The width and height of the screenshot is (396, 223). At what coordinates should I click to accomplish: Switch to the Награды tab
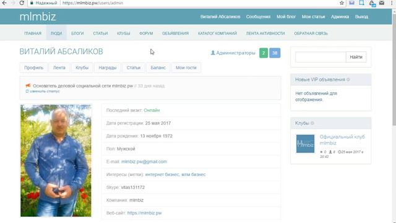tap(107, 68)
